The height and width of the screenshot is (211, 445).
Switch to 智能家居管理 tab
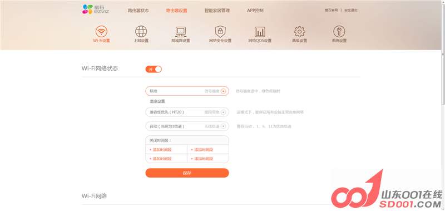pyautogui.click(x=217, y=11)
